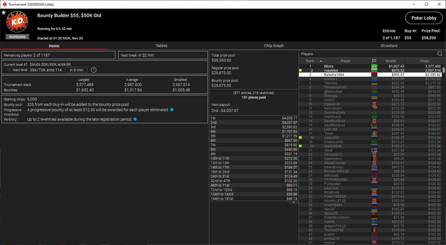This screenshot has width=446, height=245.
Task: Click the 'Remaining players: 2 of 1187' box
Action: point(59,55)
